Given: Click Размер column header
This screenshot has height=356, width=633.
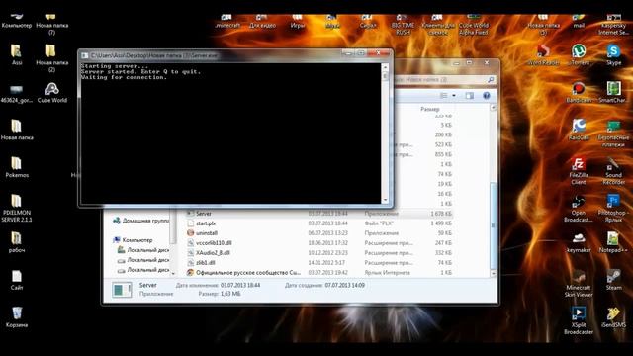Looking at the screenshot, I should point(429,109).
